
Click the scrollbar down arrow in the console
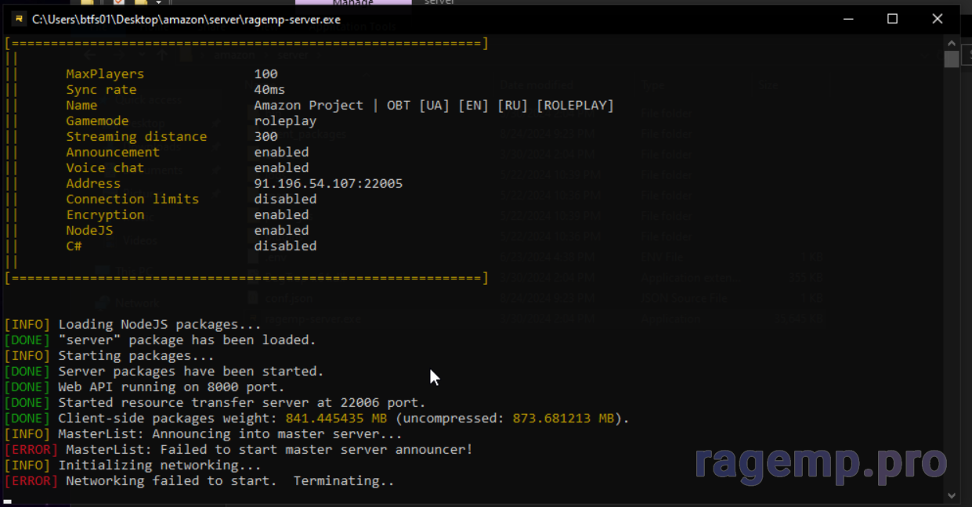pos(952,495)
